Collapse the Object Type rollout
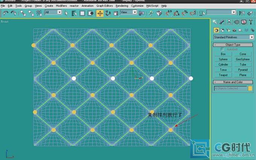This screenshot has width=256, height=160. (x=233, y=45)
